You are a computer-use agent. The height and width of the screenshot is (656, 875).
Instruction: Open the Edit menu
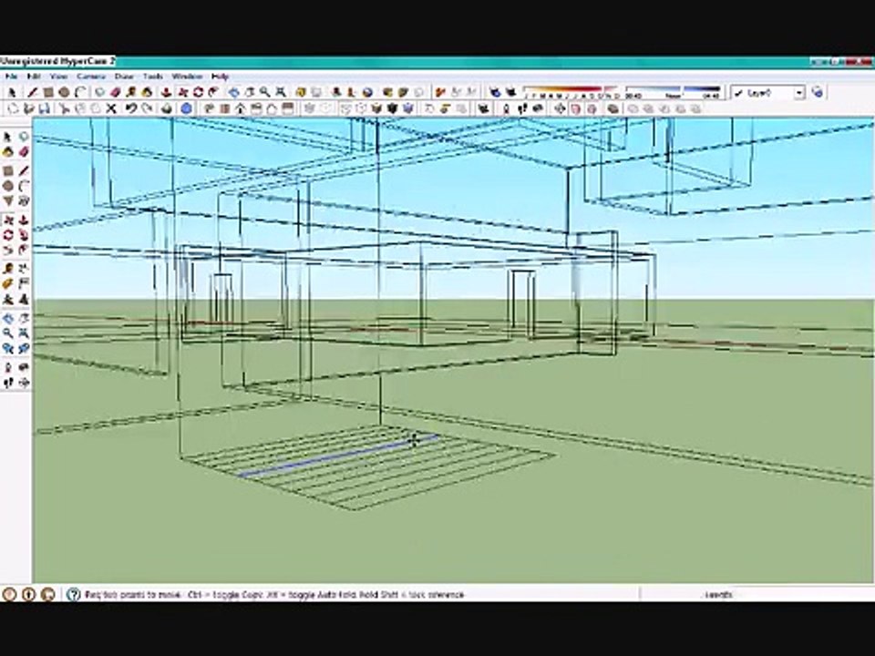34,76
